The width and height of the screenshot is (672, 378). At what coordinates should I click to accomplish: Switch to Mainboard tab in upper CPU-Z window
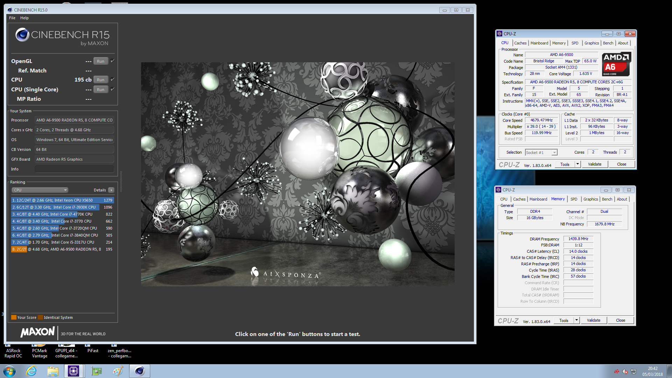coord(539,43)
